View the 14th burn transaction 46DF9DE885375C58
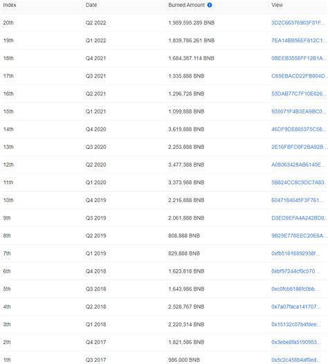 point(299,129)
